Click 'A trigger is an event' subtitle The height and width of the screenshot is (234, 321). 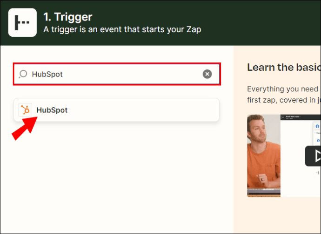tap(122, 29)
